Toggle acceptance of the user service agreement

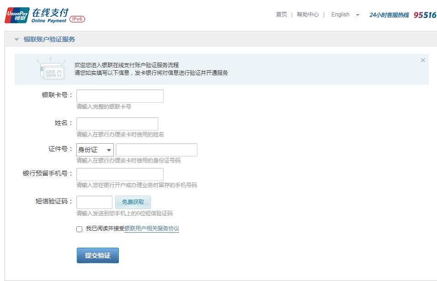tap(79, 229)
